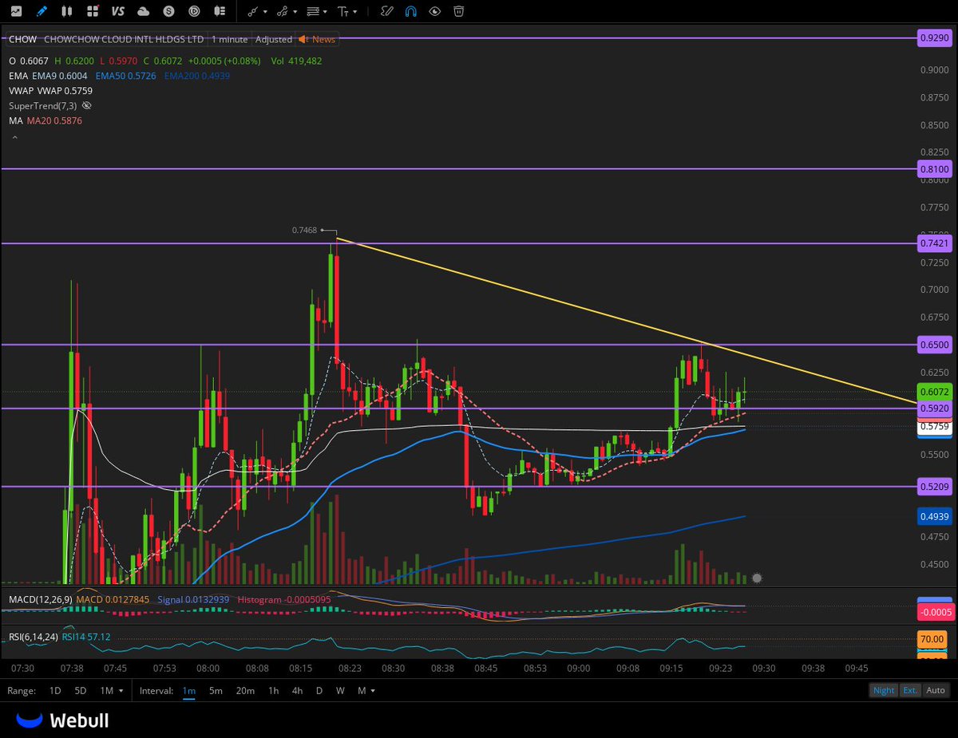Viewport: 958px width, 738px height.
Task: Toggle the Ext. hours button
Action: [x=909, y=690]
